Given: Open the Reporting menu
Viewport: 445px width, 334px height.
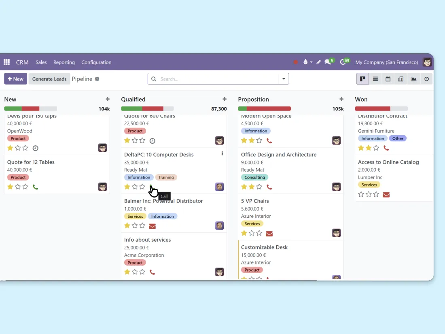Looking at the screenshot, I should pyautogui.click(x=64, y=62).
